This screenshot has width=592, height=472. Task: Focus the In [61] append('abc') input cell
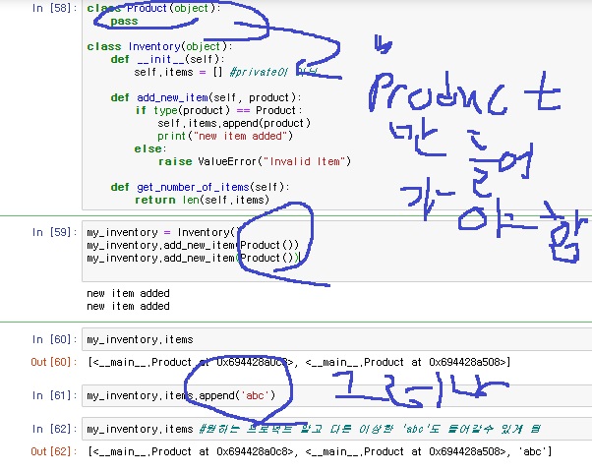pyautogui.click(x=336, y=395)
